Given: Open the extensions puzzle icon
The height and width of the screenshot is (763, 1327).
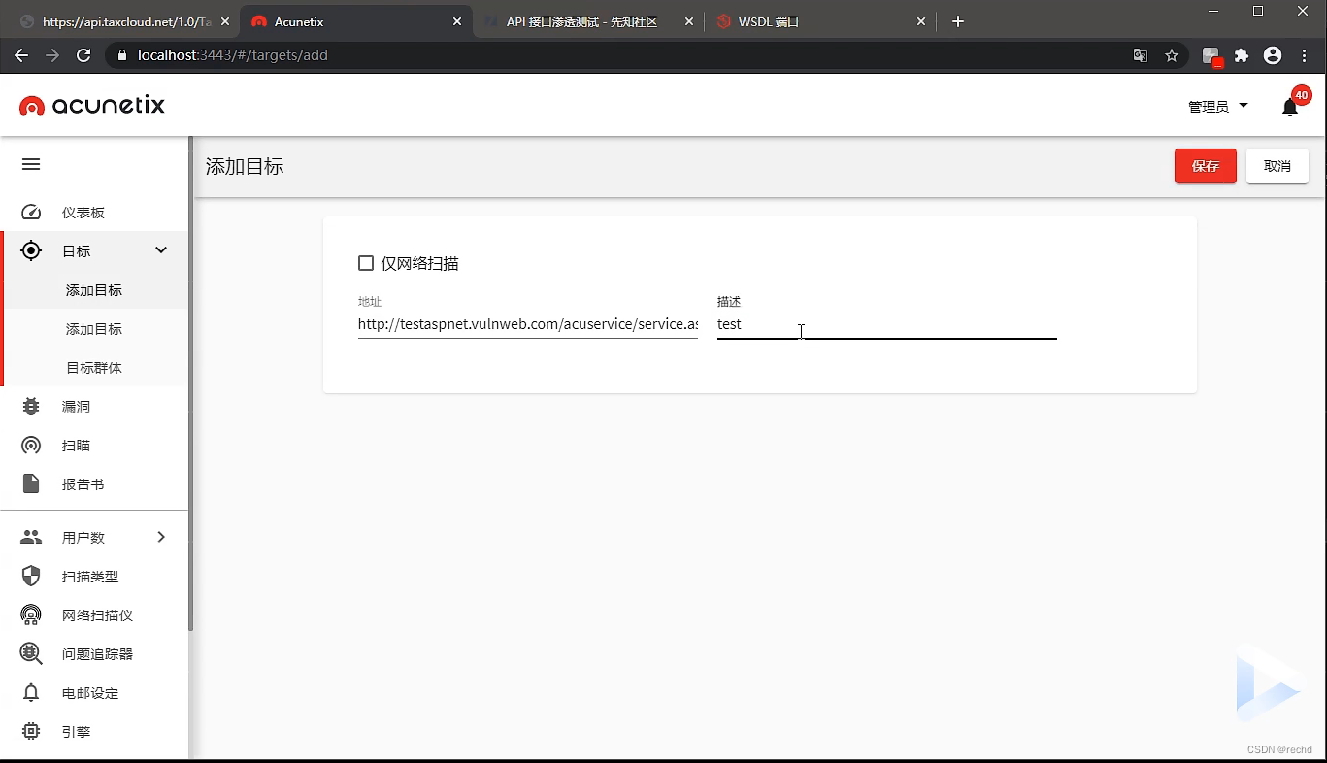Looking at the screenshot, I should [x=1242, y=55].
